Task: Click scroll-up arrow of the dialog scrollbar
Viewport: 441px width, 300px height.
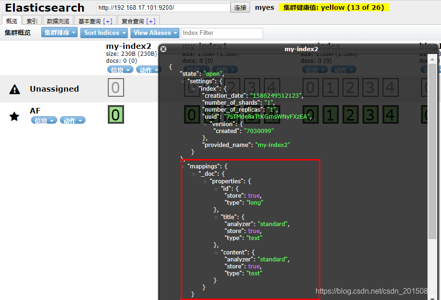Action: [x=432, y=60]
